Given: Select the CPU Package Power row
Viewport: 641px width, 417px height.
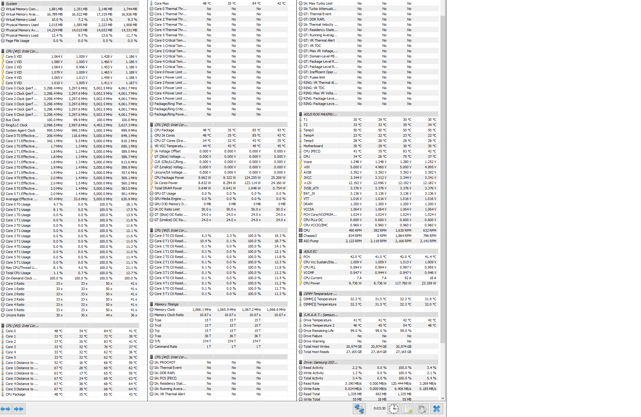Looking at the screenshot, I should (169, 178).
